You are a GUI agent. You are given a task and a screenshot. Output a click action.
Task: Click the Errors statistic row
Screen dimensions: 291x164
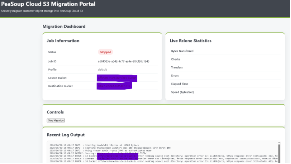point(225,76)
